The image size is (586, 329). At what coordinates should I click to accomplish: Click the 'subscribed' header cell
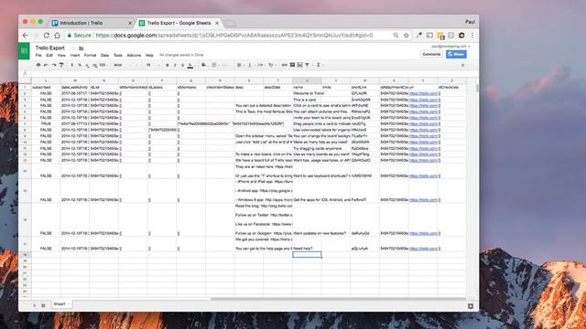coord(46,88)
